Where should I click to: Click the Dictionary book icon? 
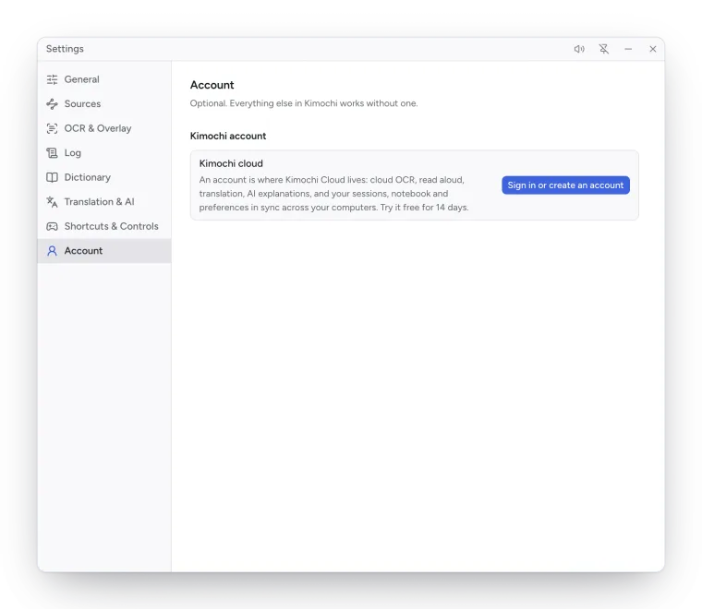(52, 177)
